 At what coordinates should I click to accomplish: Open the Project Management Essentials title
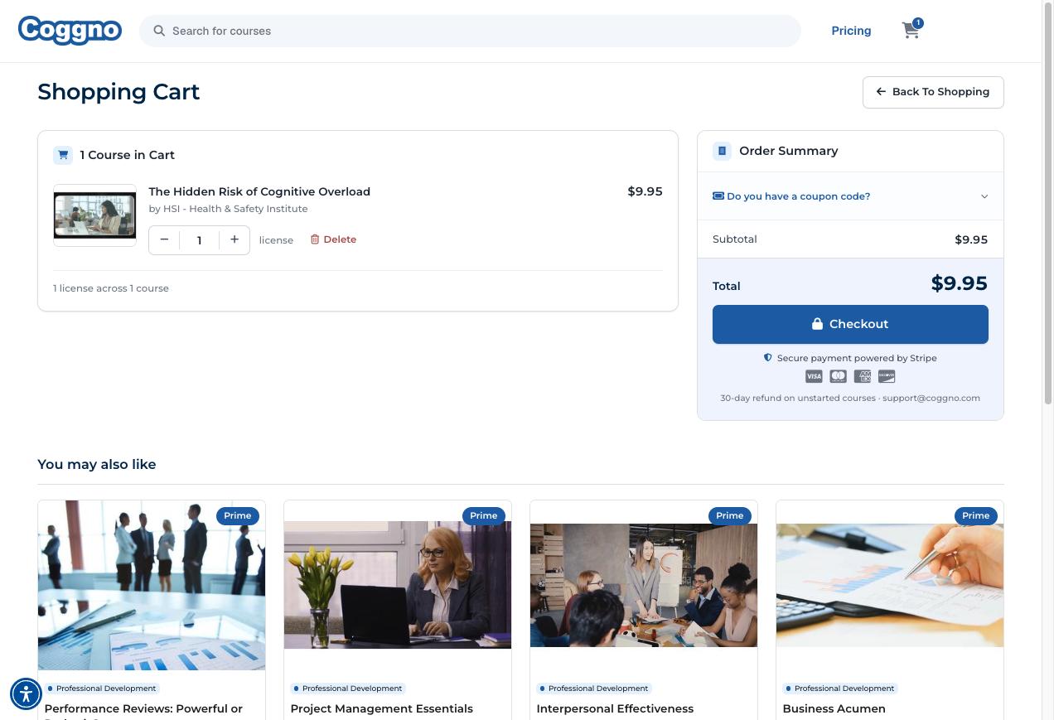tap(381, 708)
